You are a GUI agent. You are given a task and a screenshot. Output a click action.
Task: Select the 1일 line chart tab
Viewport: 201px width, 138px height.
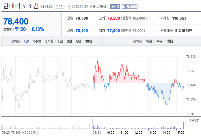tap(26, 41)
